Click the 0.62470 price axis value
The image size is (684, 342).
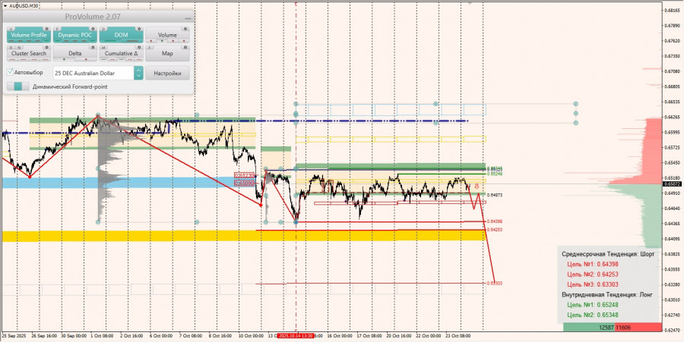[671, 331]
